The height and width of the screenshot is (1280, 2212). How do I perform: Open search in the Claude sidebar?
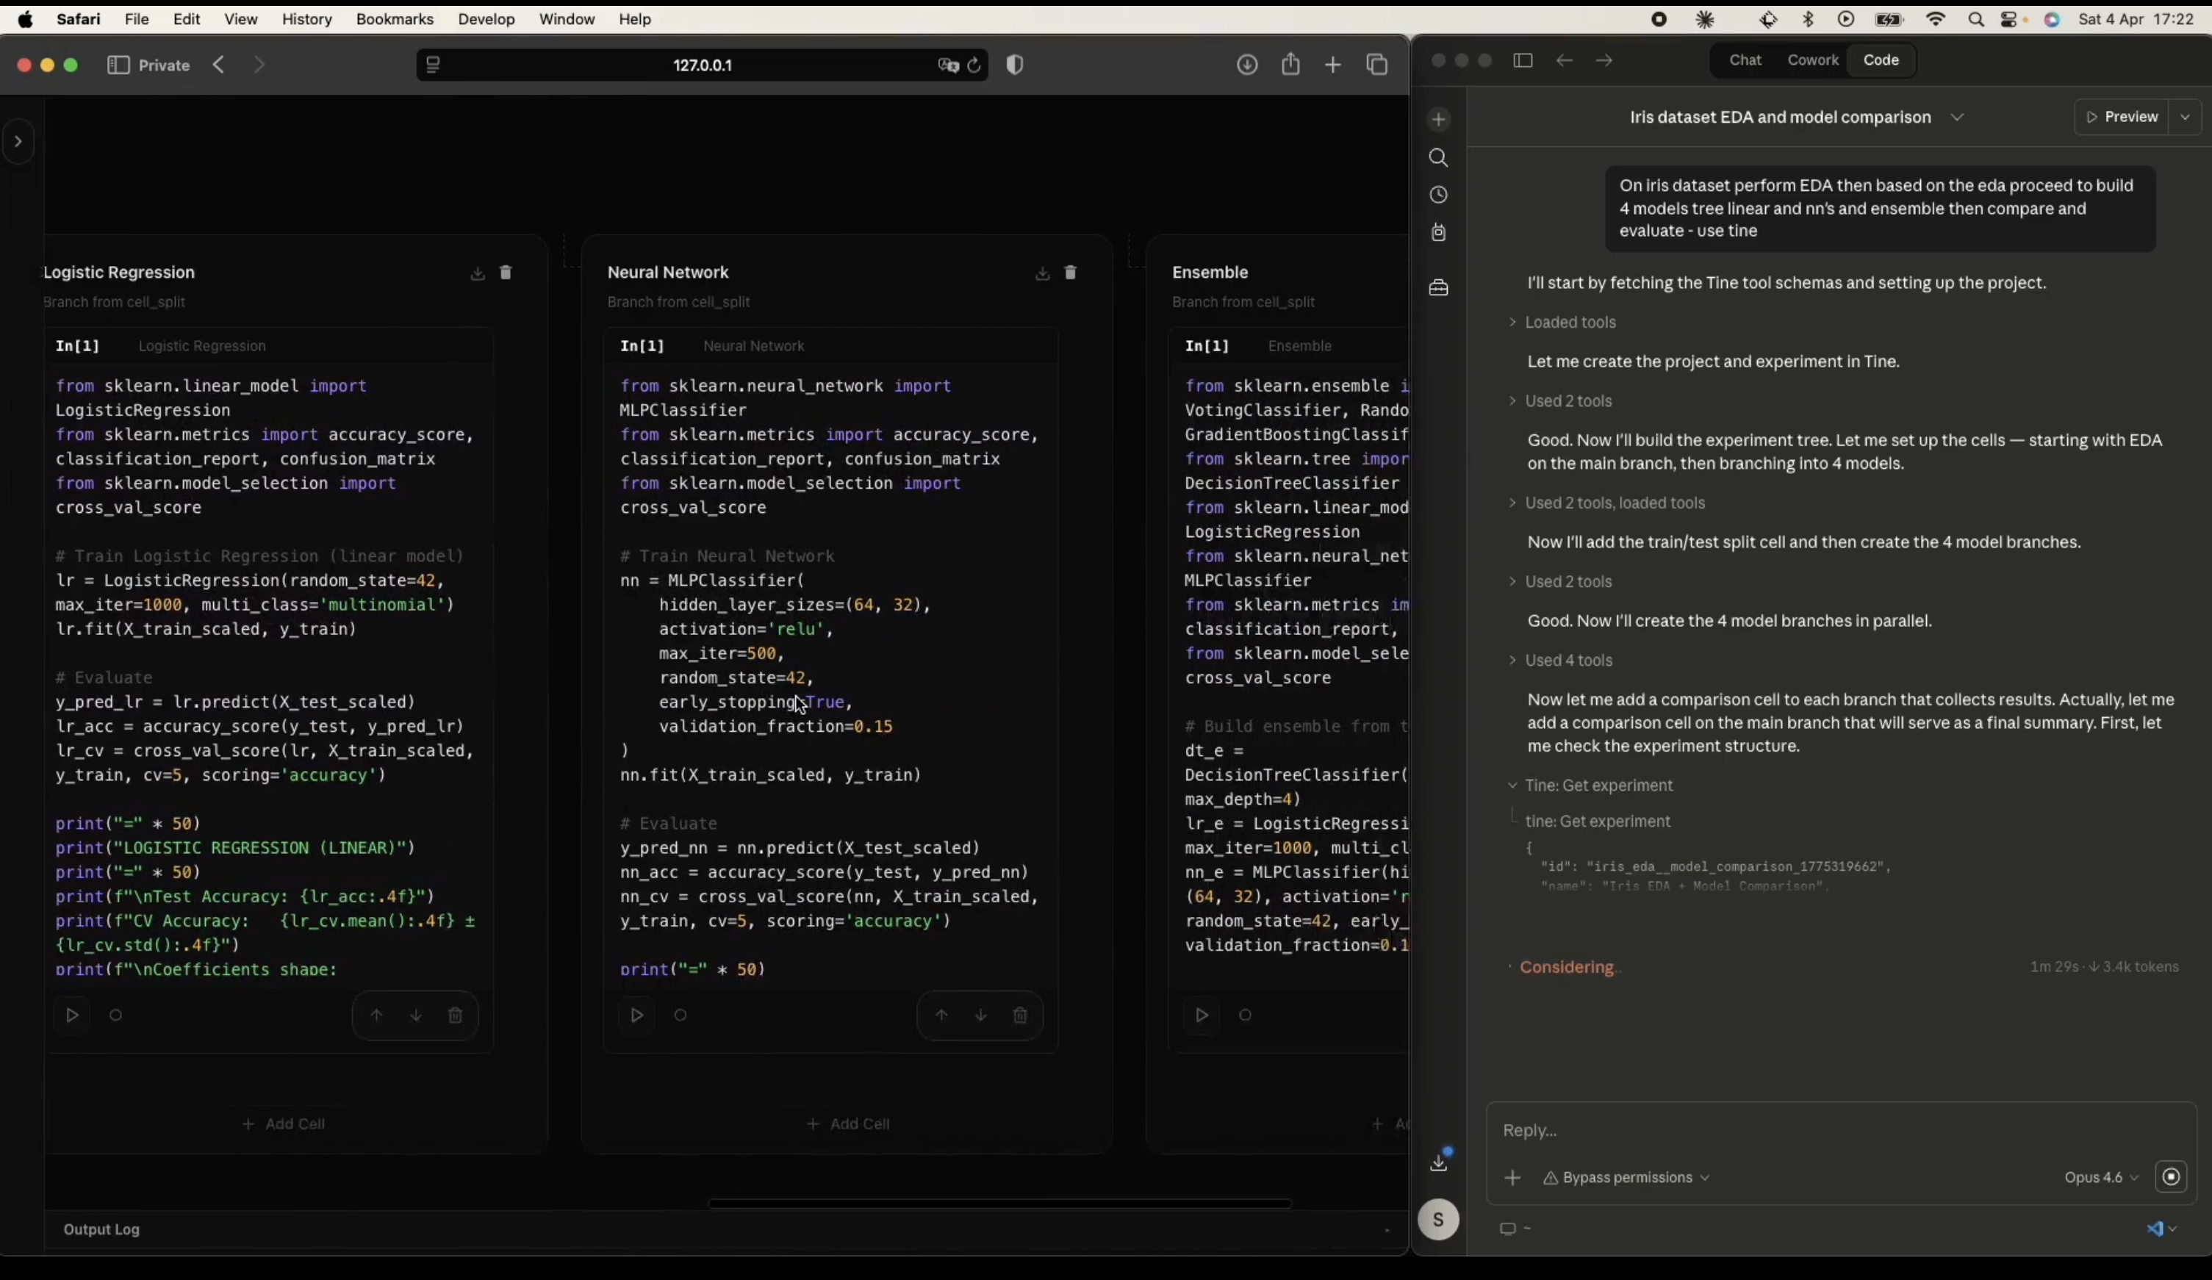1437,158
